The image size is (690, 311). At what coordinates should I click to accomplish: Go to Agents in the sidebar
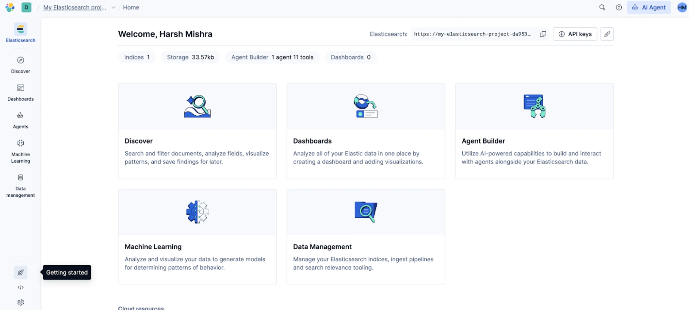click(21, 120)
